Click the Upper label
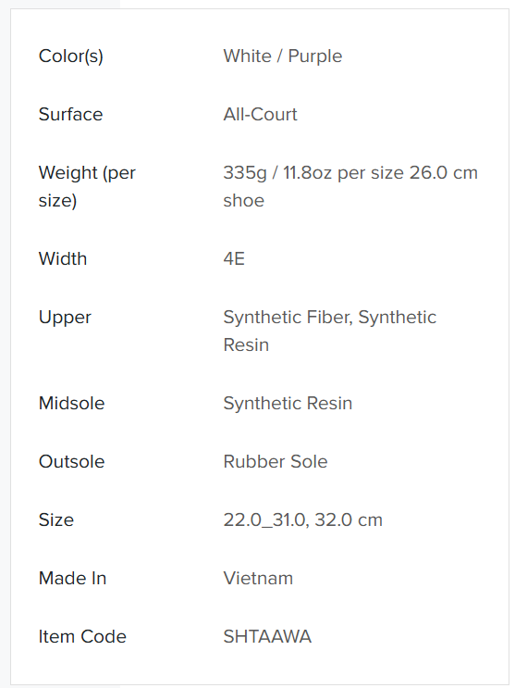Viewport: 515px width, 688px height. (65, 318)
